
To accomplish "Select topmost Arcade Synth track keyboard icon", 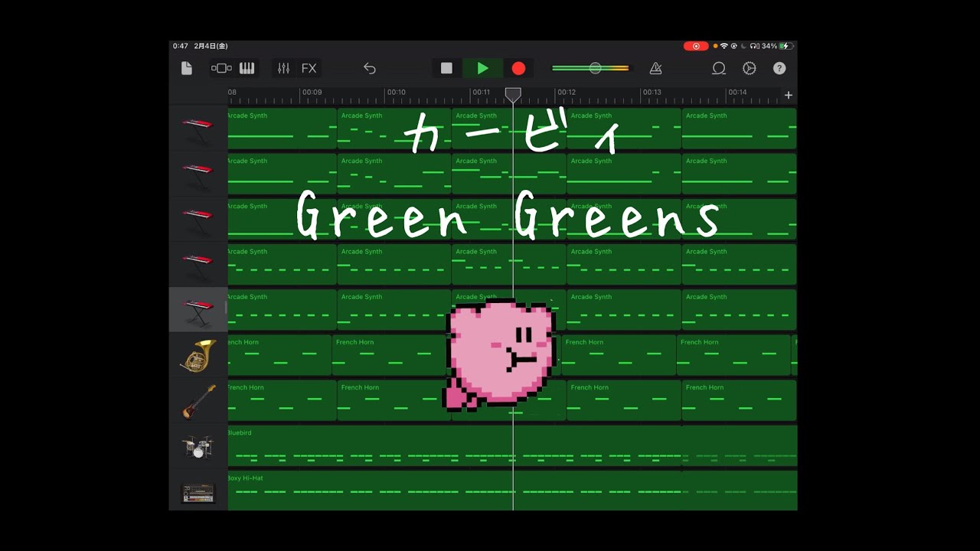I will (x=198, y=129).
